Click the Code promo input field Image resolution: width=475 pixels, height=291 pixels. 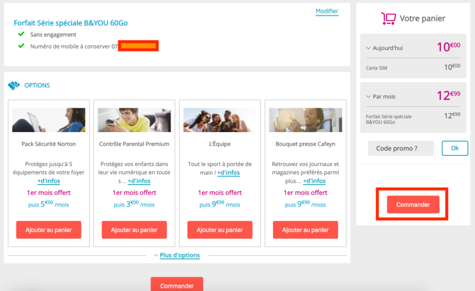[x=401, y=148]
